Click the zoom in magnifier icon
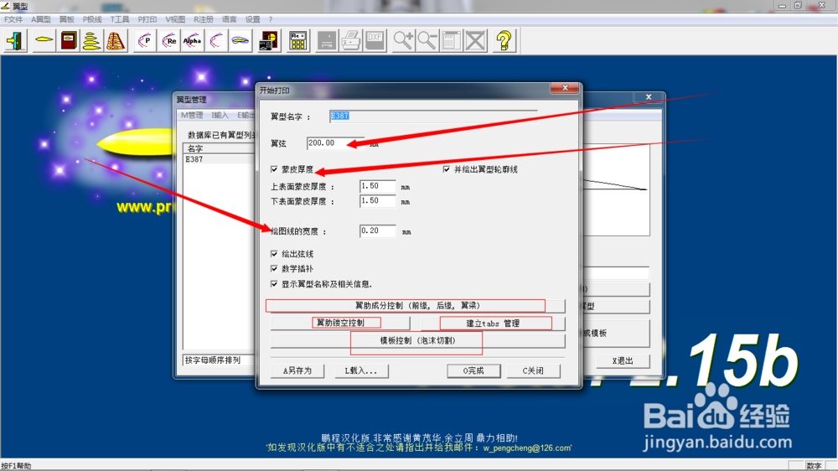The width and height of the screenshot is (838, 471). (x=404, y=40)
